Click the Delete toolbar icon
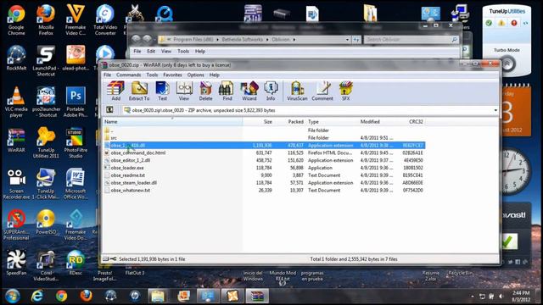543x305 pixels. (x=205, y=91)
